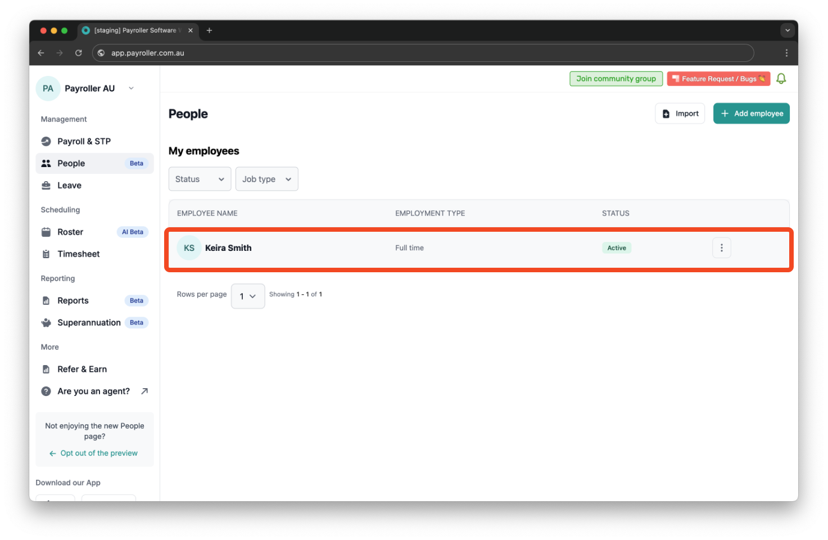This screenshot has width=828, height=540.
Task: Click the Import button
Action: coord(680,113)
